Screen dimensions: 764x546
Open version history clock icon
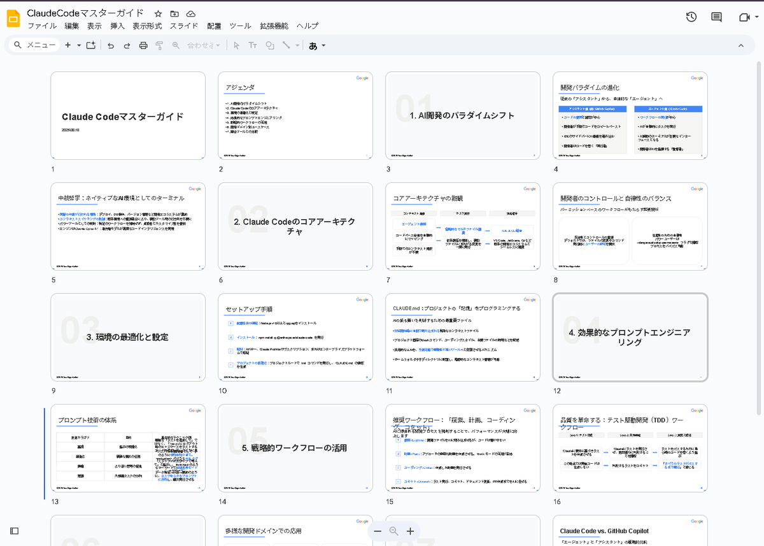(691, 17)
